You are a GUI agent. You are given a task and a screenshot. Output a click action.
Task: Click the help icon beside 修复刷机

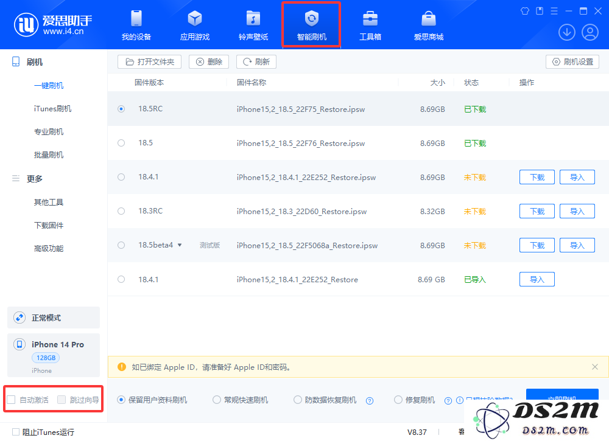[x=448, y=401]
